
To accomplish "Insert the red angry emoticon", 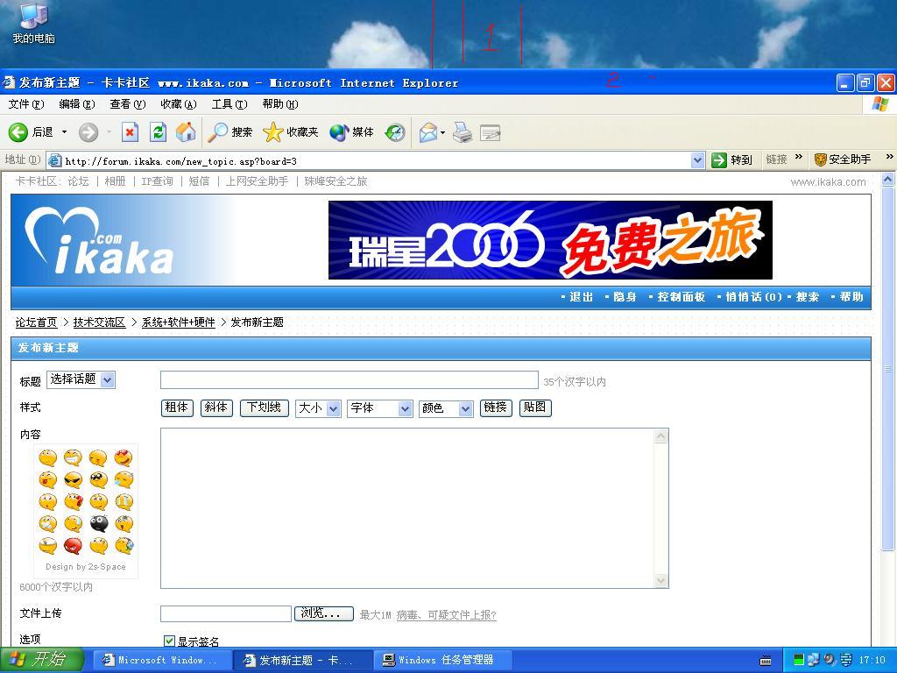I will (x=74, y=546).
